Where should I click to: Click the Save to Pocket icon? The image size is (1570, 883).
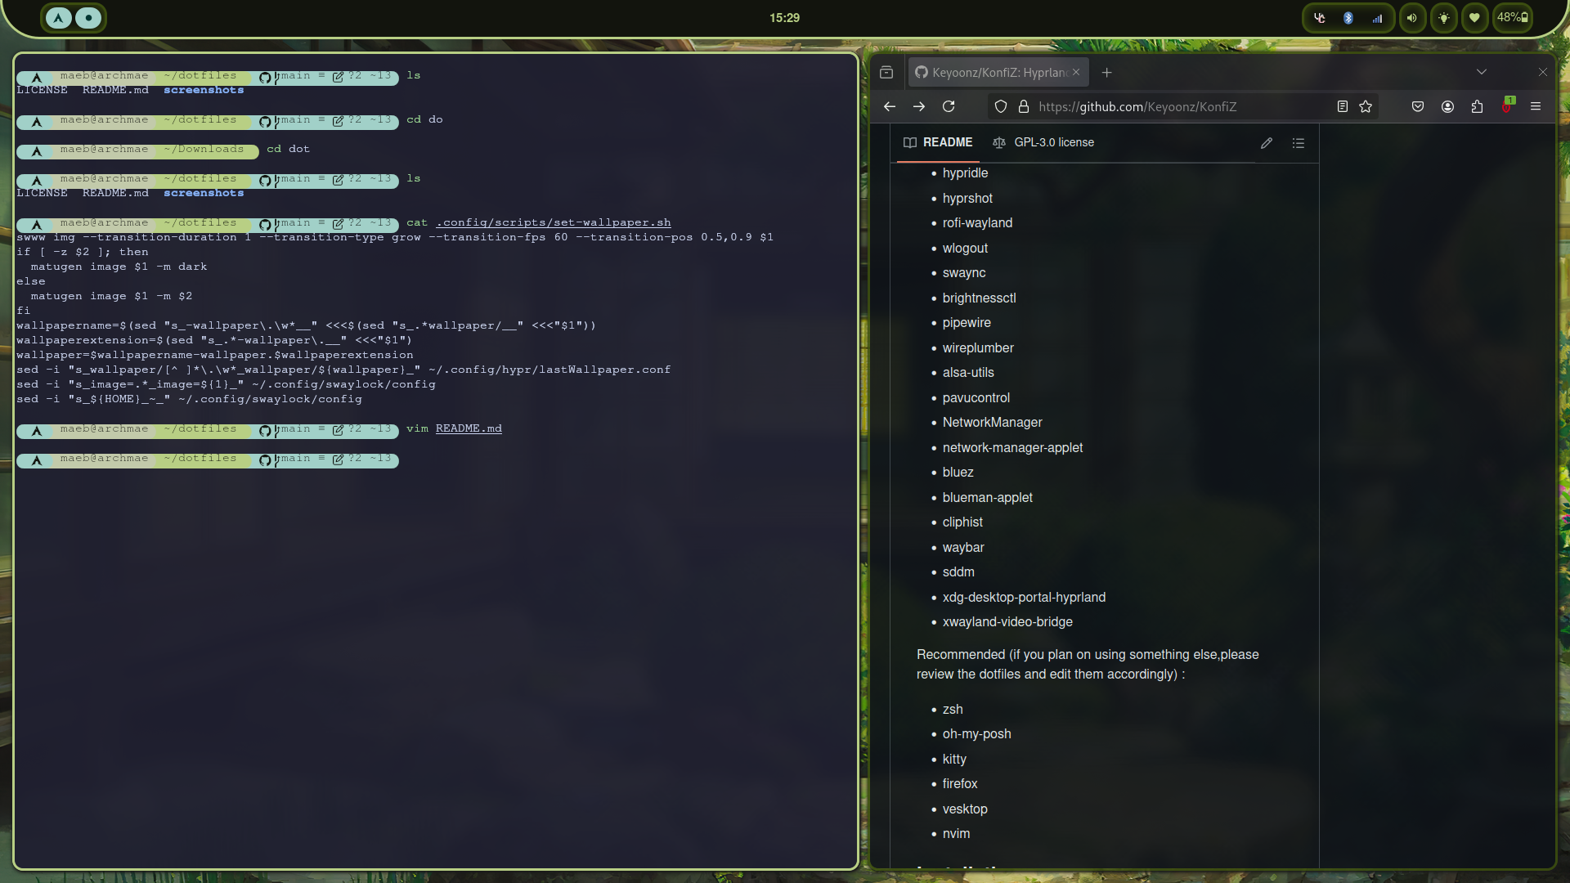tap(1418, 106)
